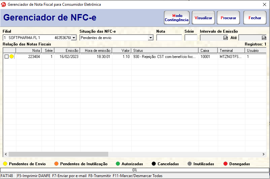Open calendar icon for Até end date
This screenshot has width=270, height=179.
(264, 38)
